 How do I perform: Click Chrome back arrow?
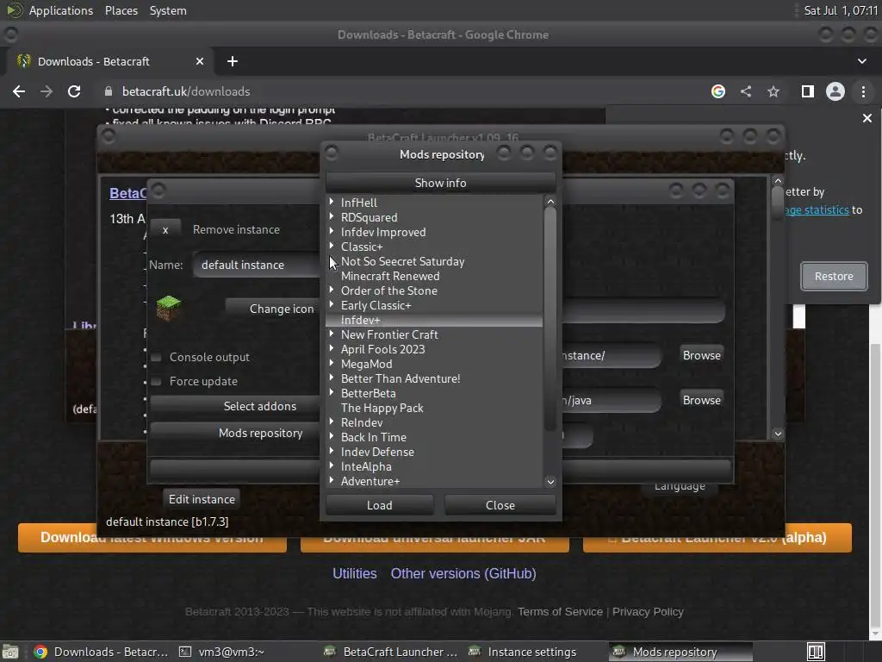[19, 91]
